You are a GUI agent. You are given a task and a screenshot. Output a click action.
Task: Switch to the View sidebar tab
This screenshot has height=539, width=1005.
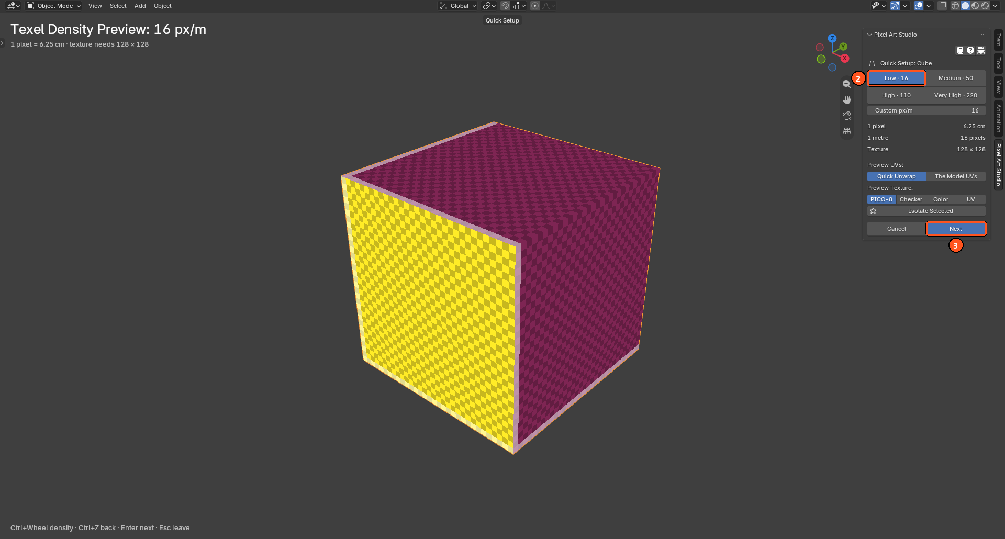[x=999, y=86]
